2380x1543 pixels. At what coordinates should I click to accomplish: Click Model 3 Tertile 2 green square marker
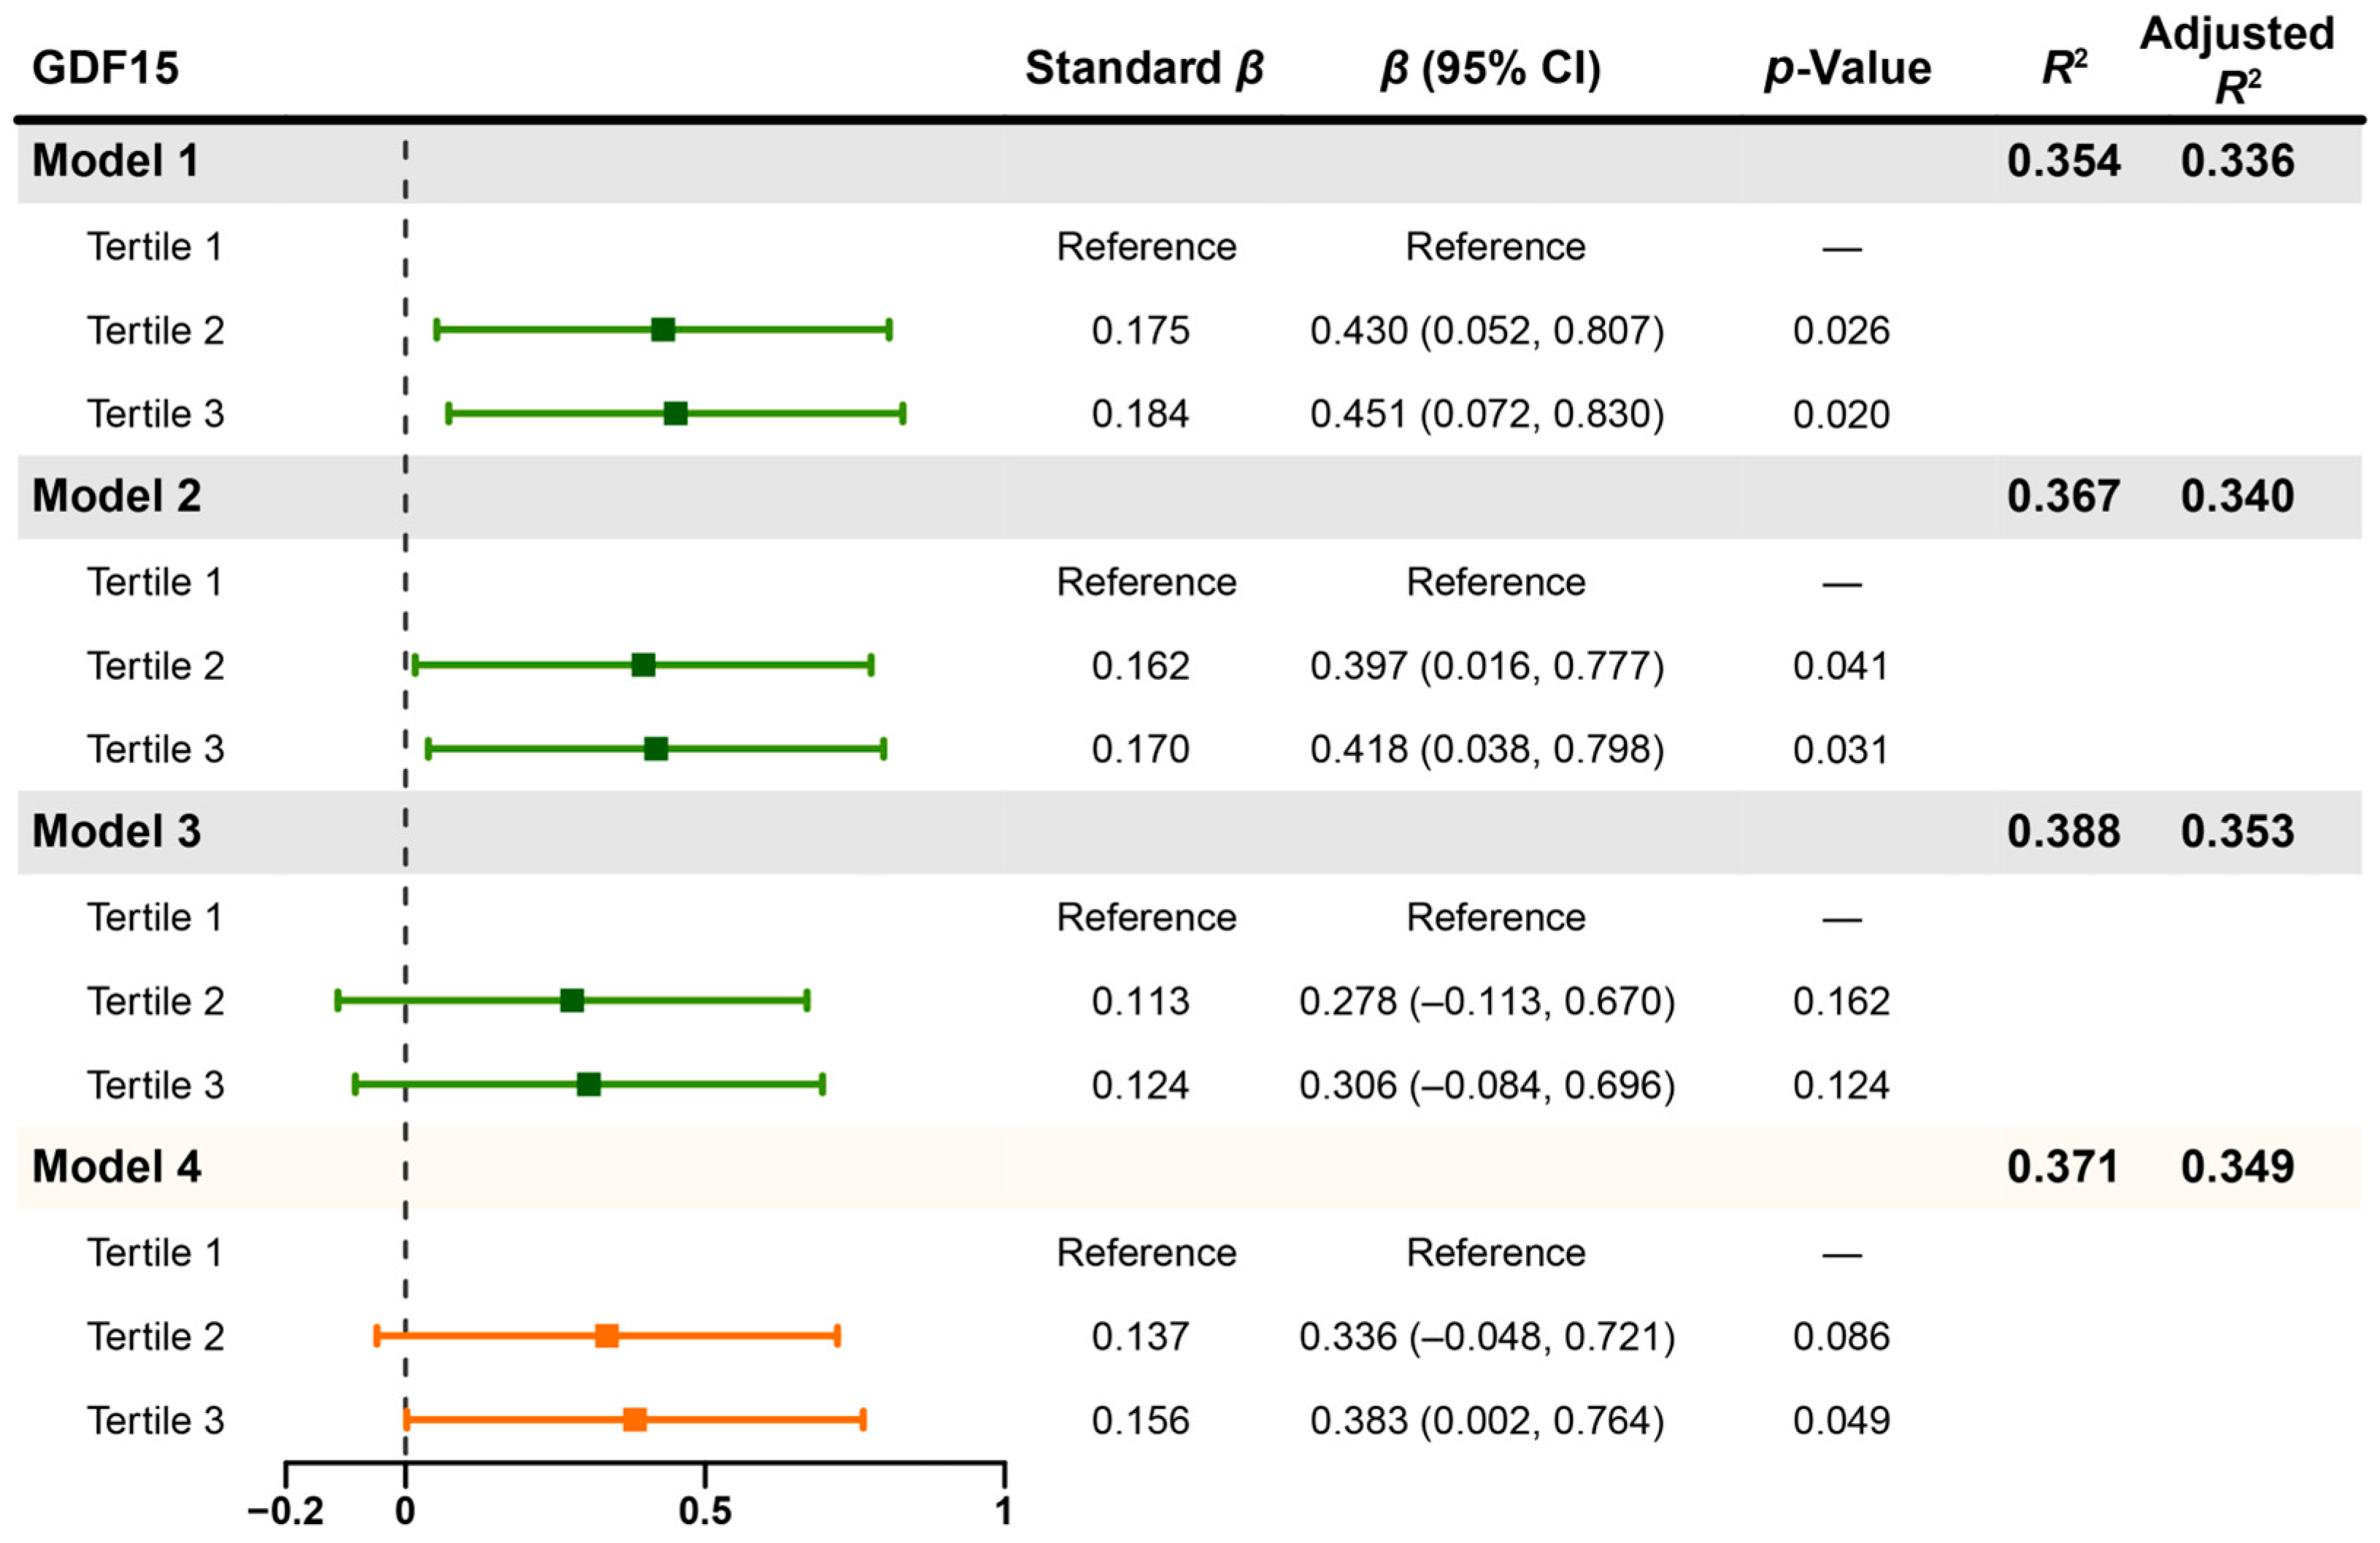coord(571,1000)
